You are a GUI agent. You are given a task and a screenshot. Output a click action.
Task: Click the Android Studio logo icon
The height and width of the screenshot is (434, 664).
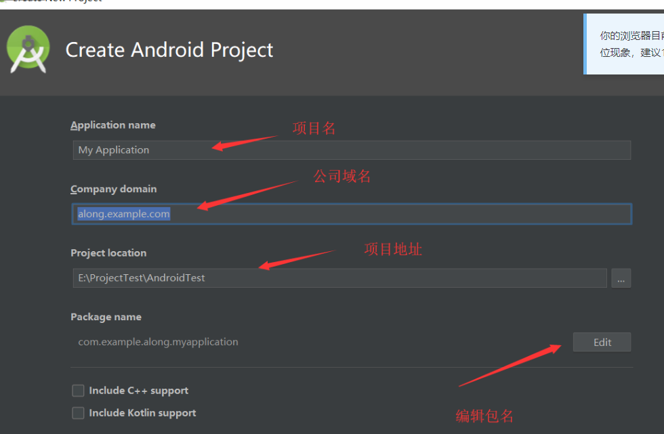tap(28, 49)
